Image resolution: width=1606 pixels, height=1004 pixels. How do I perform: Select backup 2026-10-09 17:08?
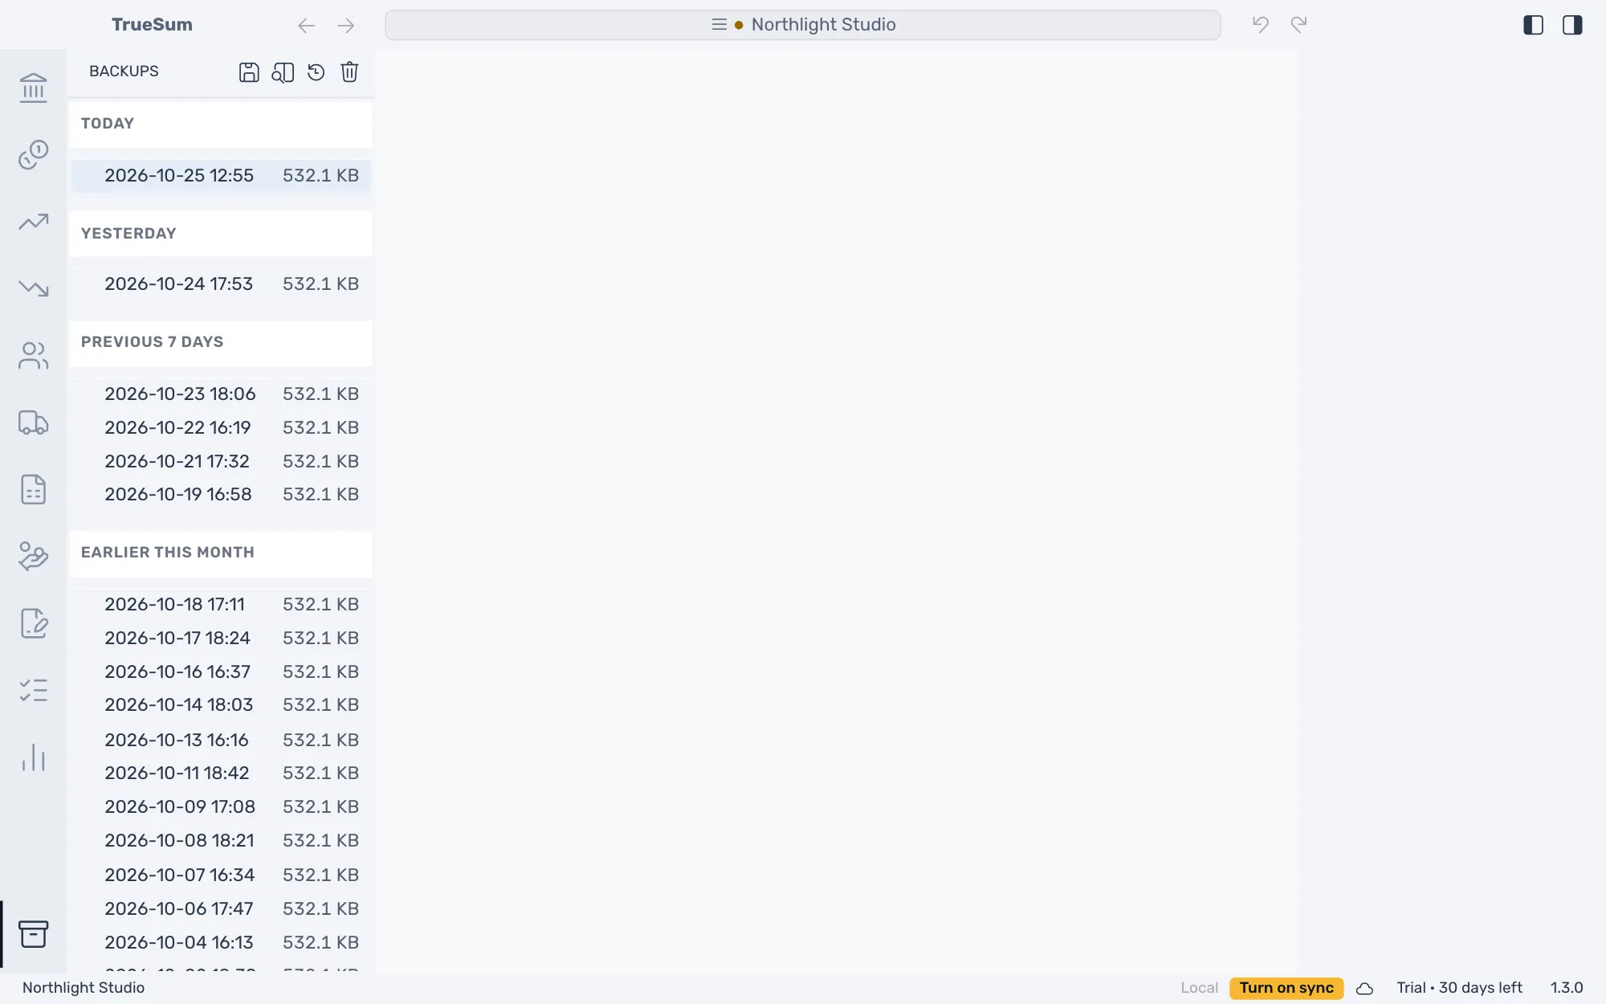tap(221, 807)
